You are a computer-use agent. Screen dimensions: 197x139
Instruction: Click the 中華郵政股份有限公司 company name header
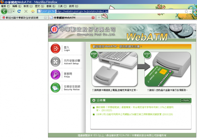87,30
